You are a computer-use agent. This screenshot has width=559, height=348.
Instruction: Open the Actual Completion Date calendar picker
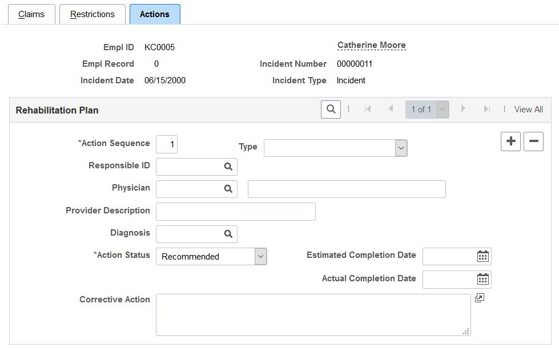click(x=483, y=279)
